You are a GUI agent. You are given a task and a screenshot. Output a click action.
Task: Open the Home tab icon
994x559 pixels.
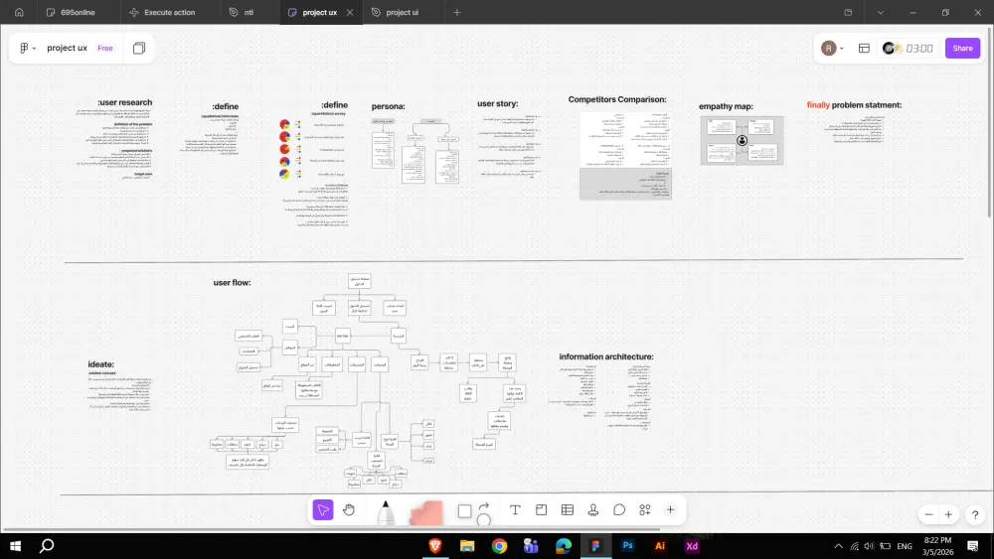19,12
